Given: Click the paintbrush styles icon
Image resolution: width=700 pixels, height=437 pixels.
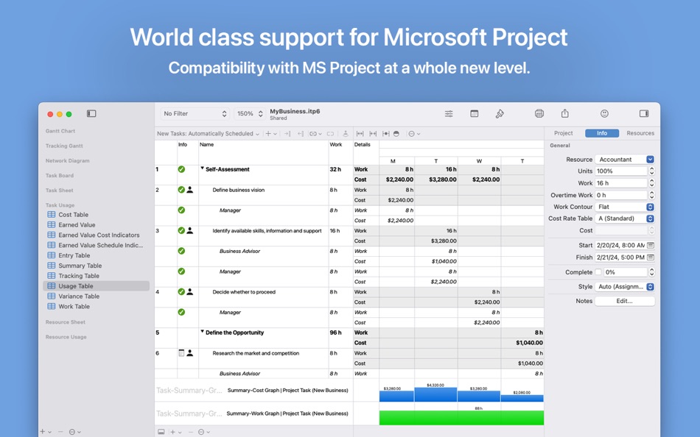Looking at the screenshot, I should pos(500,114).
